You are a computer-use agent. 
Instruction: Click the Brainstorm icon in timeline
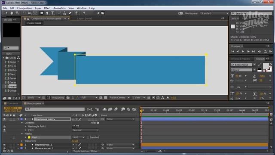(x=123, y=109)
